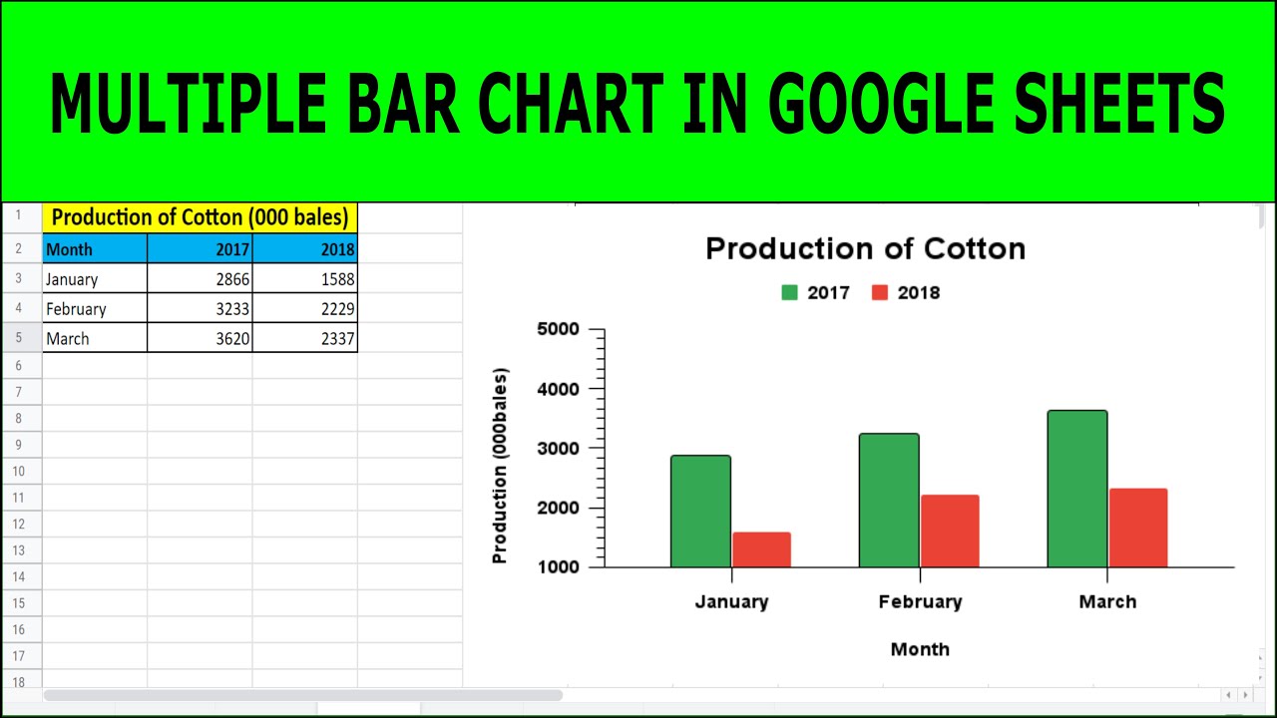Viewport: 1277px width, 718px height.
Task: Click the red January 2018 bar
Action: pyautogui.click(x=761, y=549)
